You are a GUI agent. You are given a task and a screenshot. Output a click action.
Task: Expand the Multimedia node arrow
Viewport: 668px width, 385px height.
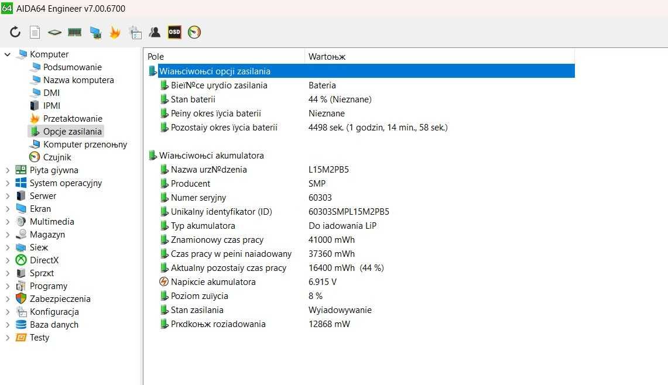(x=7, y=221)
